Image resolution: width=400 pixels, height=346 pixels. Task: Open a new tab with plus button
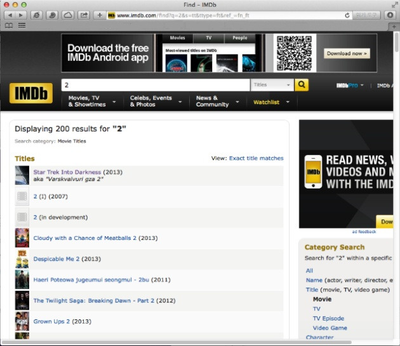(394, 27)
